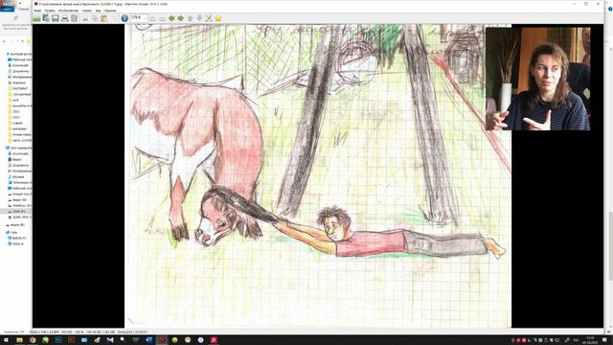This screenshot has width=613, height=345.
Task: Open the Правка menu
Action: (49, 11)
